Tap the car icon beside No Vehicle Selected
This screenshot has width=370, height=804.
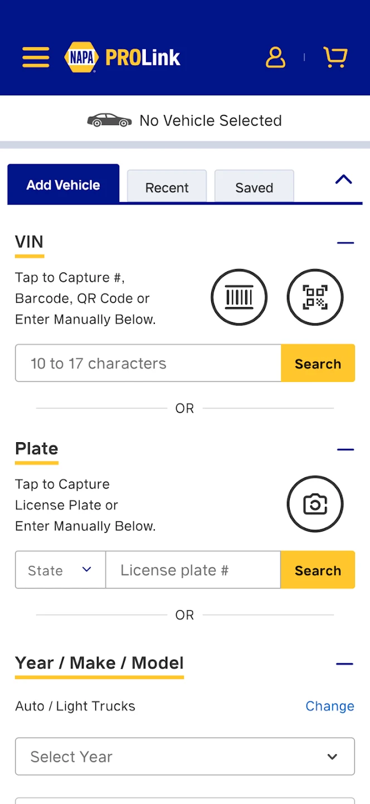[109, 121]
